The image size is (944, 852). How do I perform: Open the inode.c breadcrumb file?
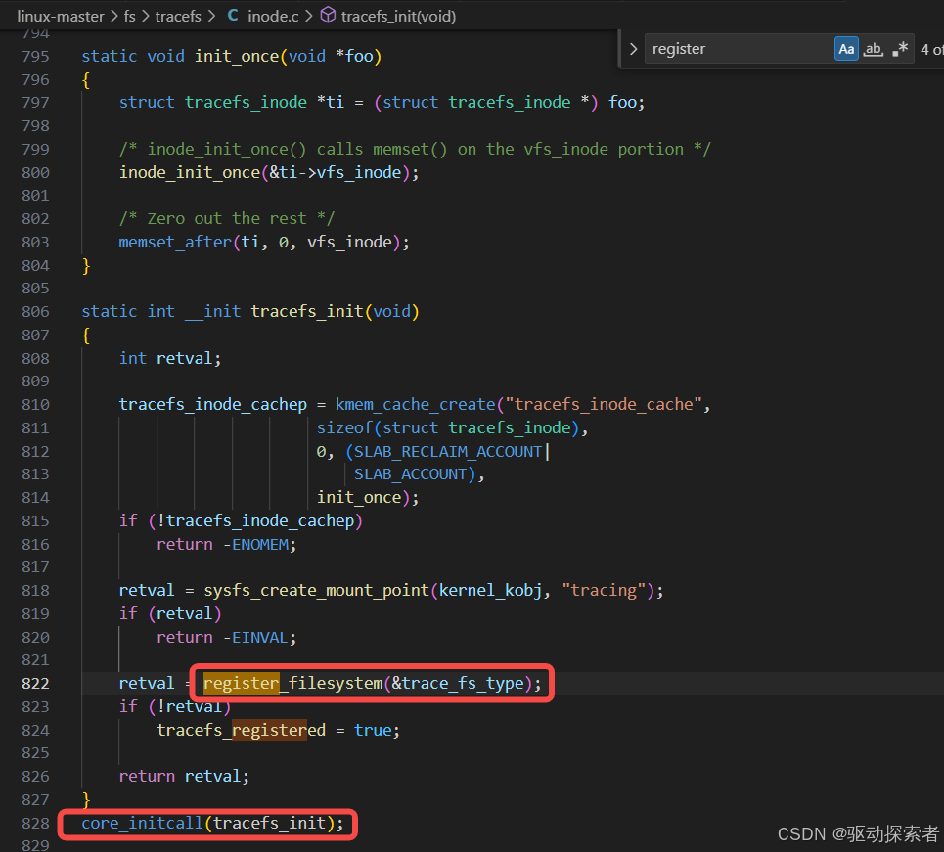(x=273, y=17)
